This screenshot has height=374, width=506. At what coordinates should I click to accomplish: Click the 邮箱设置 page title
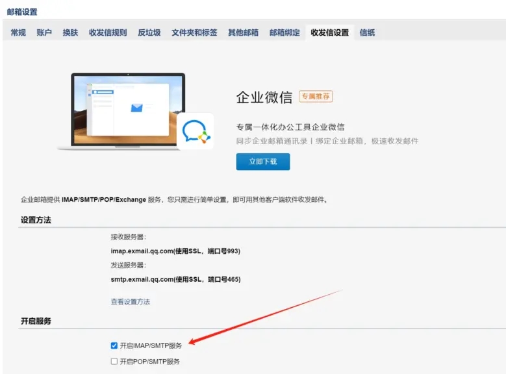pos(22,12)
